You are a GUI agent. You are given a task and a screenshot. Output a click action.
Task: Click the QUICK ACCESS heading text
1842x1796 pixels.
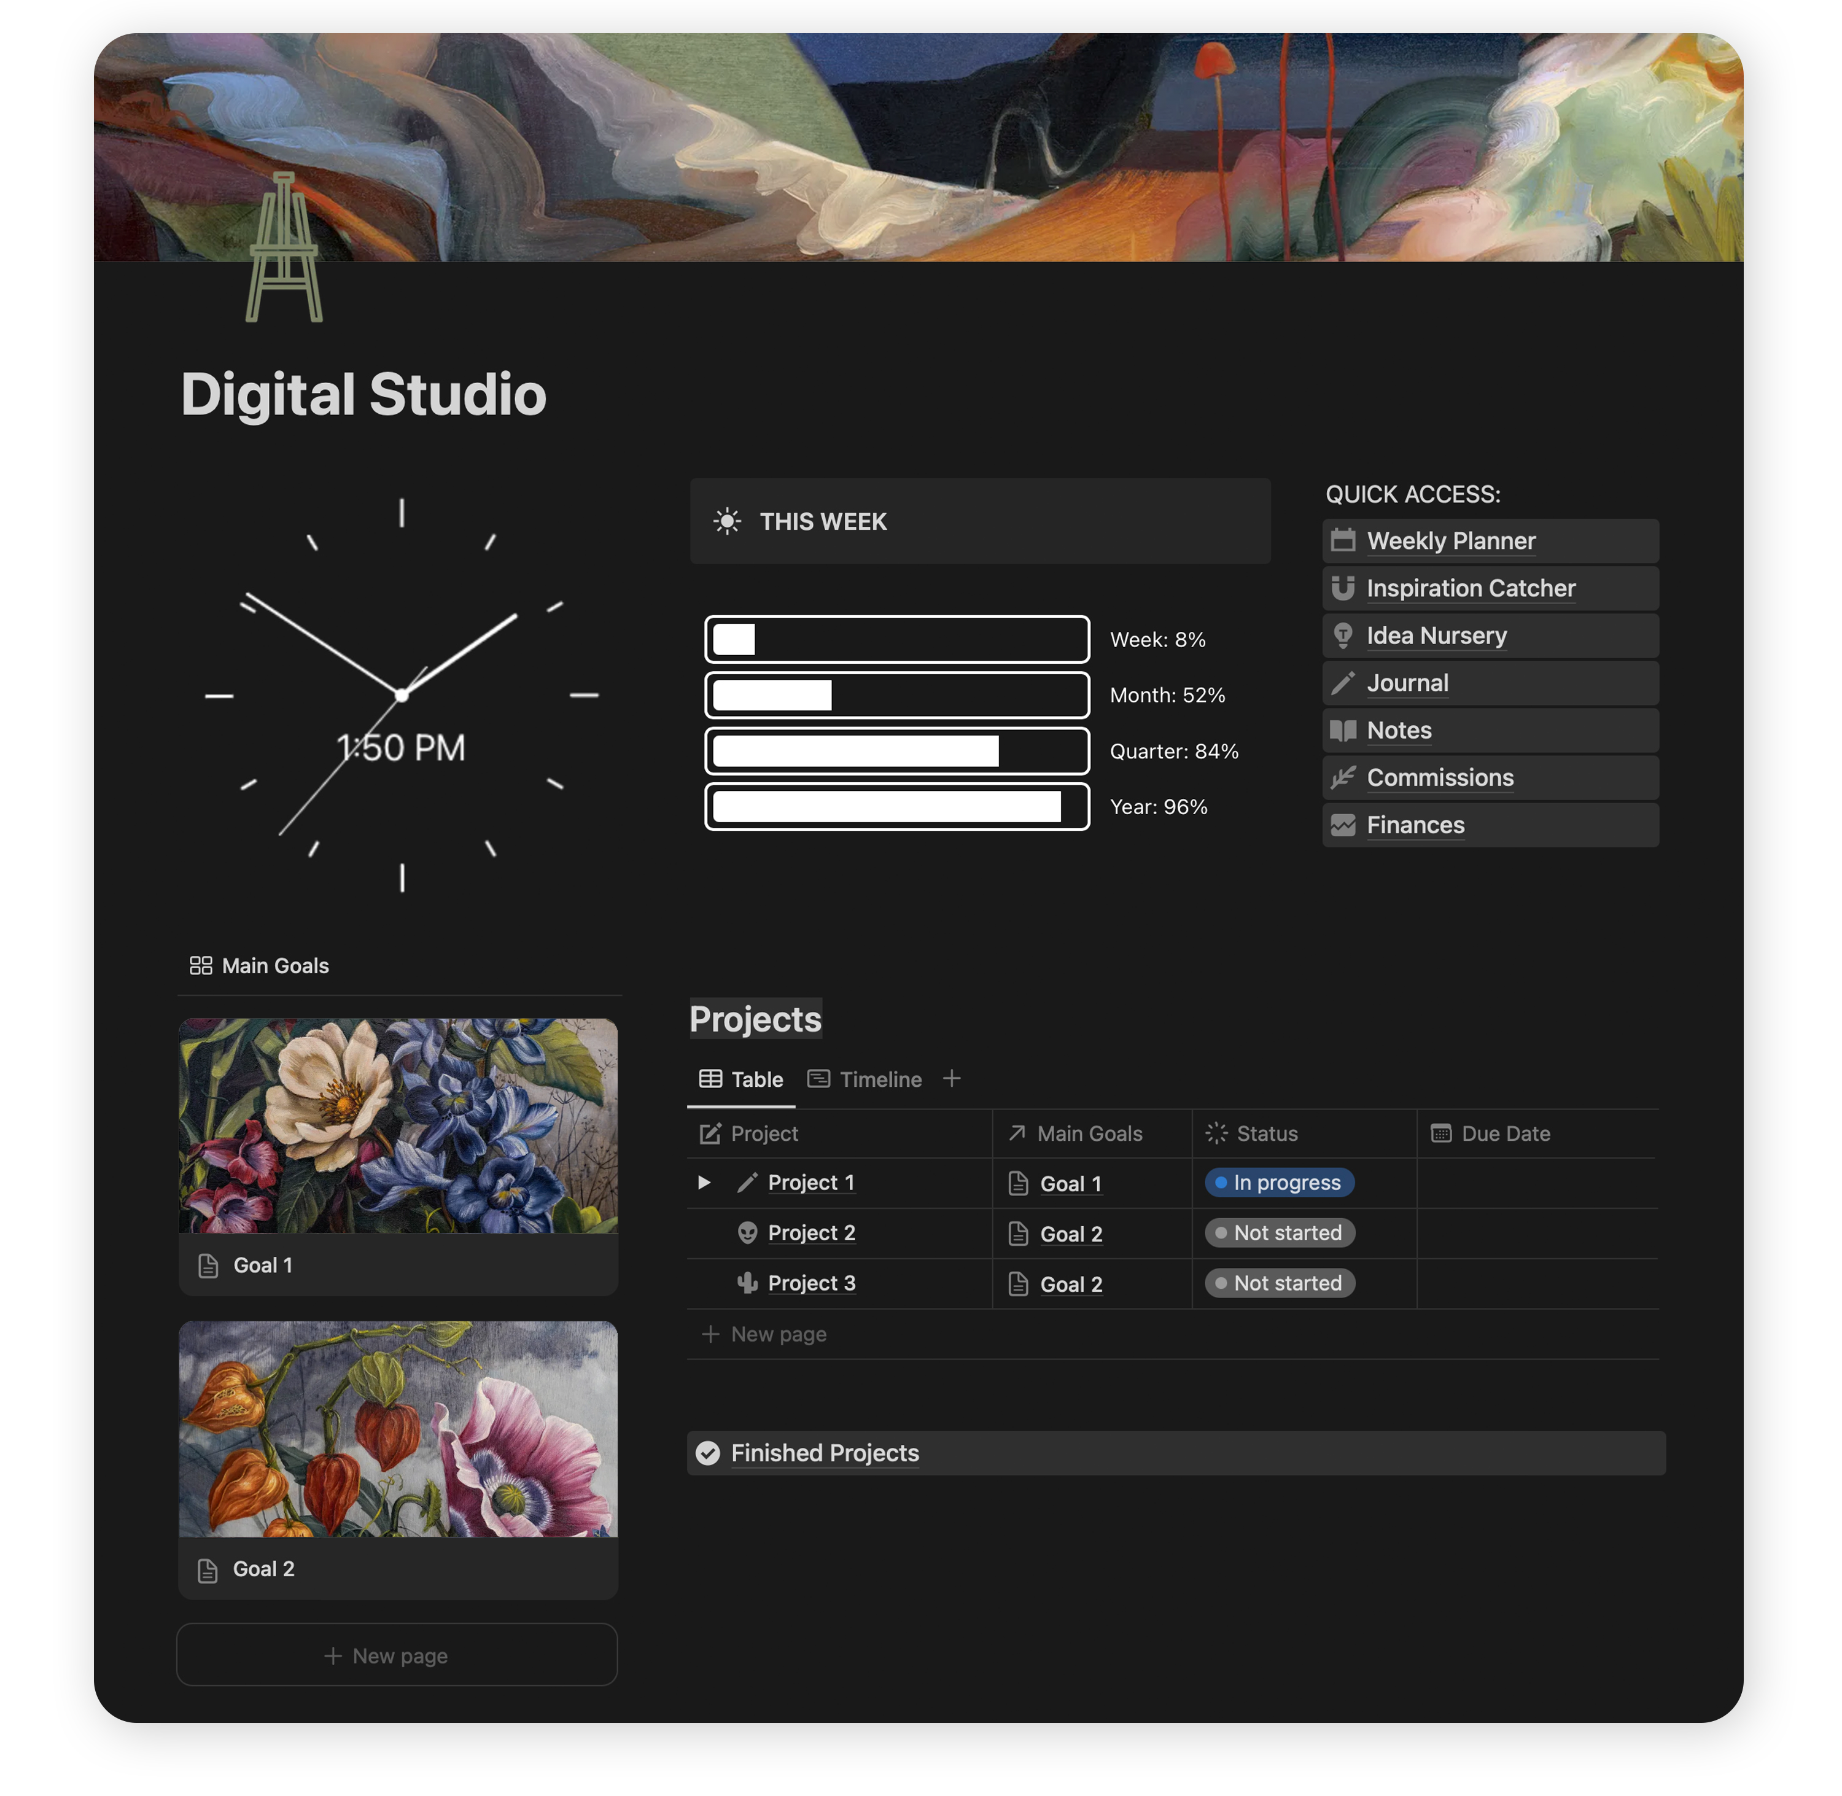tap(1412, 494)
